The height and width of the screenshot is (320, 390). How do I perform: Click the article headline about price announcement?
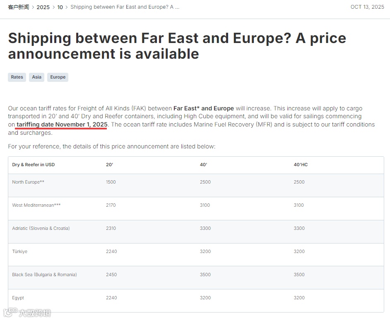[177, 46]
